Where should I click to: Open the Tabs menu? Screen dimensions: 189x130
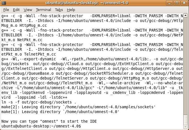59,10
